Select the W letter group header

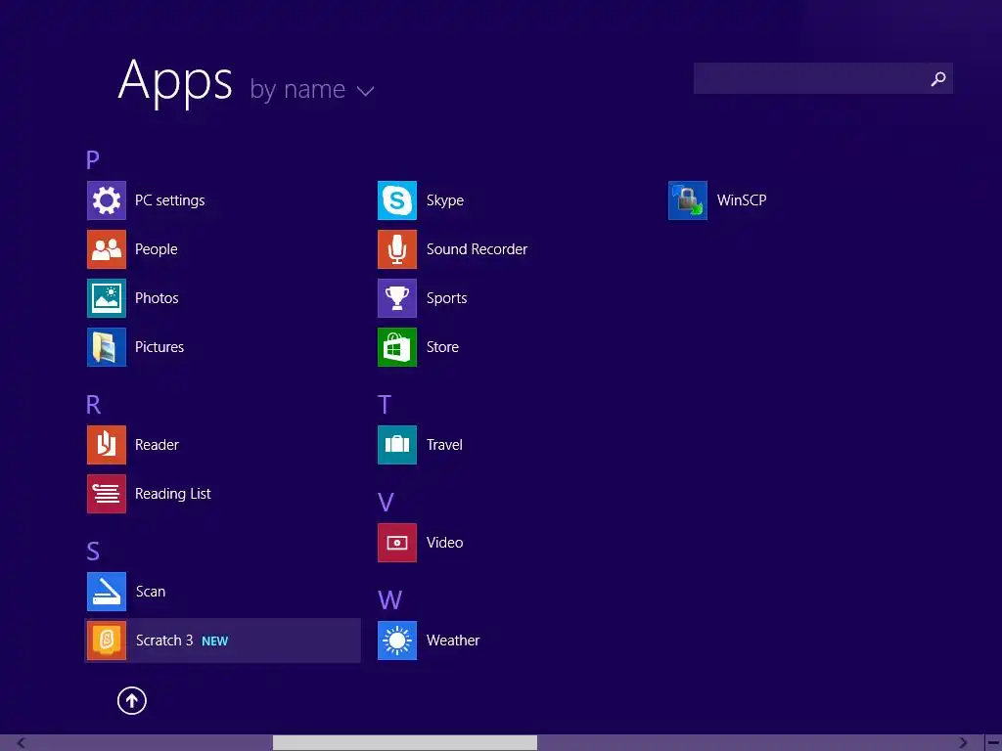click(x=389, y=600)
